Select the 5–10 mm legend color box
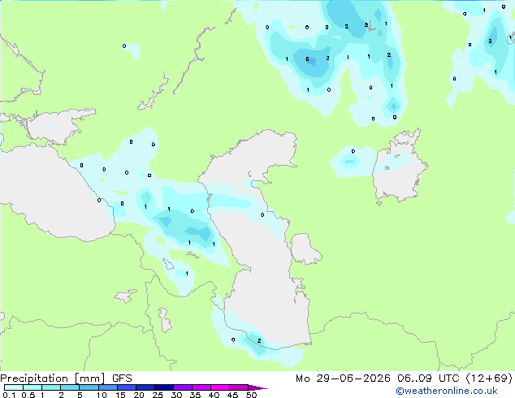Viewport: 515px width, 398px height. (89, 387)
